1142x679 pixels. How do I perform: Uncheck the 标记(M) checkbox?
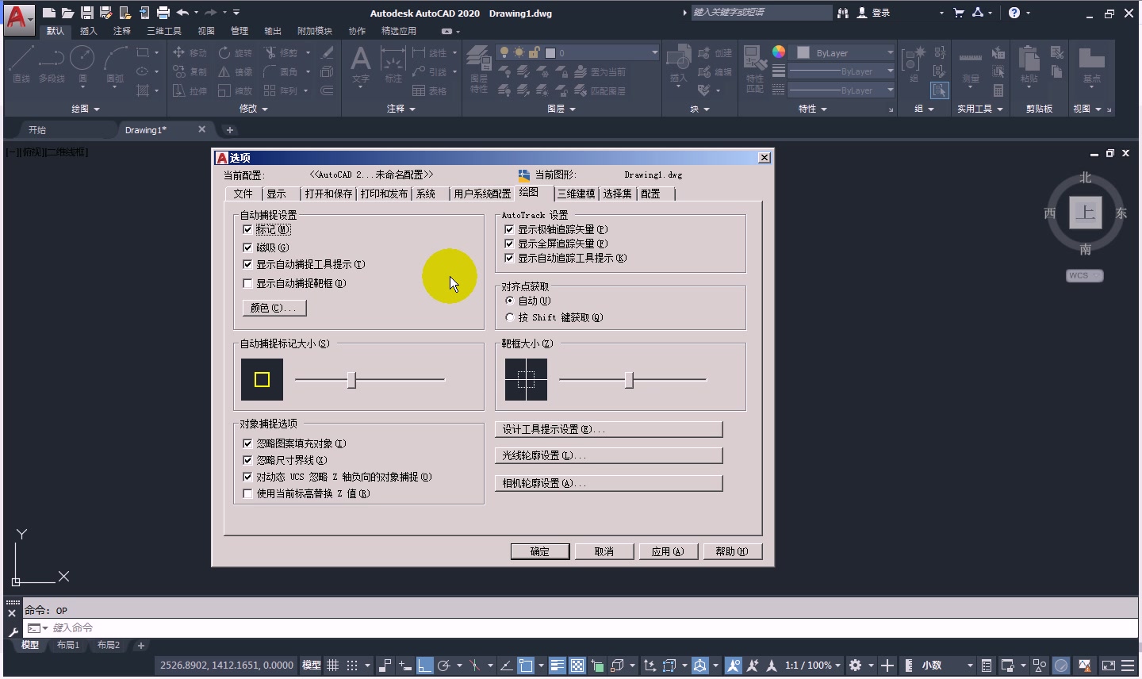point(247,229)
